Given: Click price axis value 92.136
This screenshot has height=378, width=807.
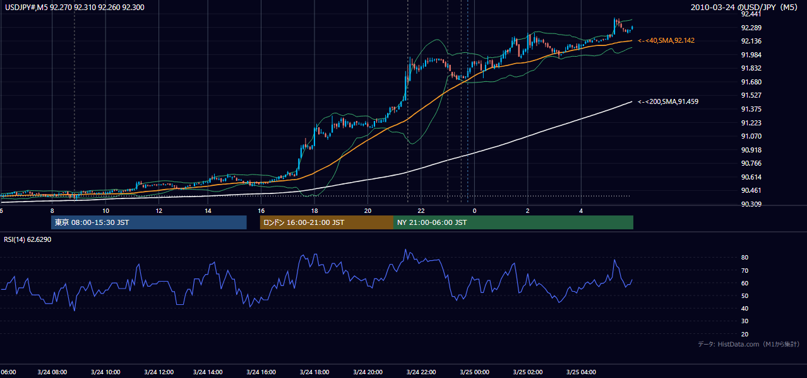Looking at the screenshot, I should pos(751,41).
